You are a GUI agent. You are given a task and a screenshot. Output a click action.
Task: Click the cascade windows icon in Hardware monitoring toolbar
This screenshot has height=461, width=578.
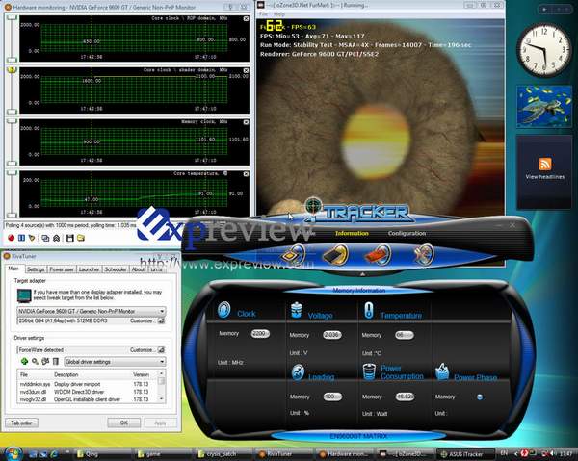(x=45, y=238)
